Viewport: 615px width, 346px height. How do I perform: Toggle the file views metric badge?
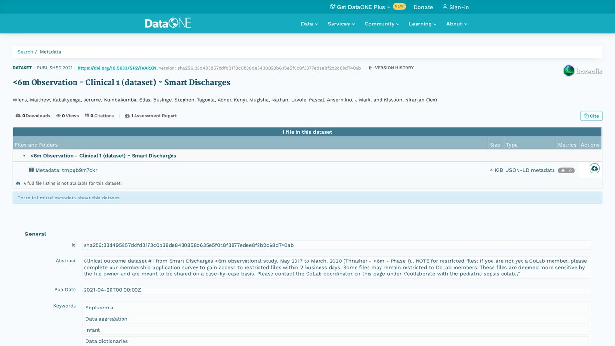(566, 170)
